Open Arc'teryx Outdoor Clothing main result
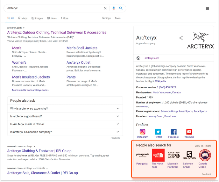Screen dimensions: 219x182 coord(57,33)
